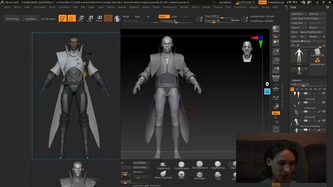Click the AAHalf icon
Screen dimensions: 333x187
(x=276, y=70)
